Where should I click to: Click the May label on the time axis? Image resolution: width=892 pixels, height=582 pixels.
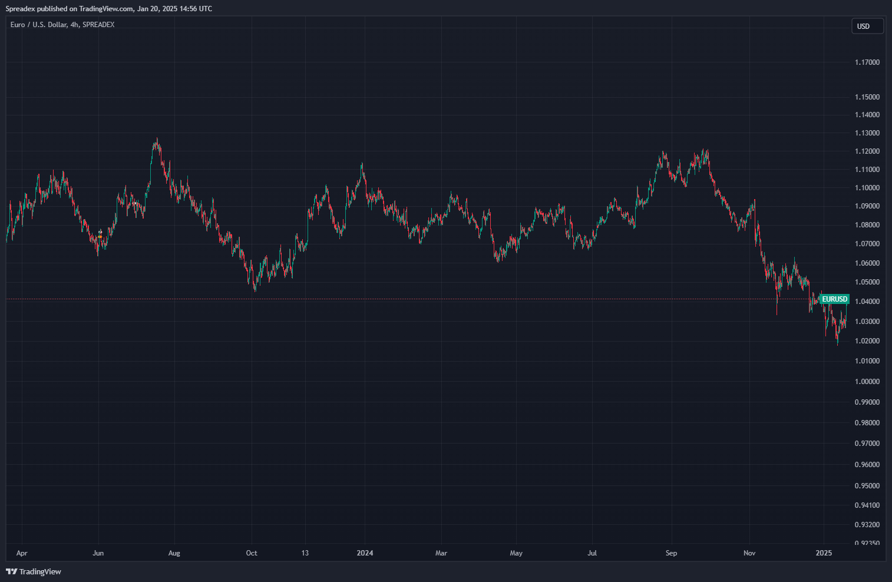click(x=516, y=553)
